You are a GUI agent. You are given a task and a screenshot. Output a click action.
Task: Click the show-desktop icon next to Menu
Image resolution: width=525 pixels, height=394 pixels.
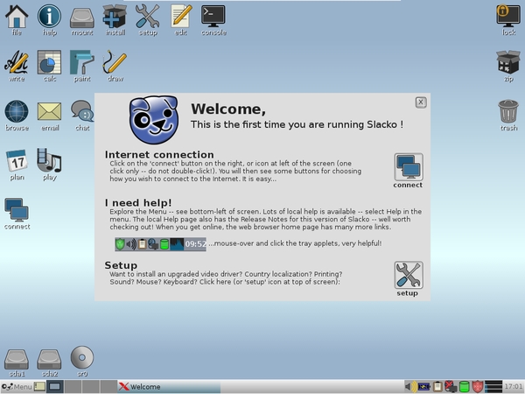(x=39, y=387)
